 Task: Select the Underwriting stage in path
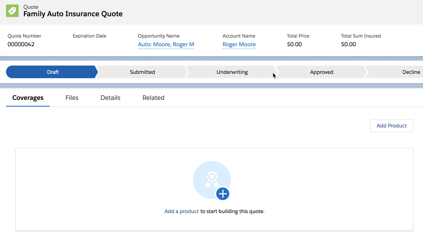click(232, 72)
